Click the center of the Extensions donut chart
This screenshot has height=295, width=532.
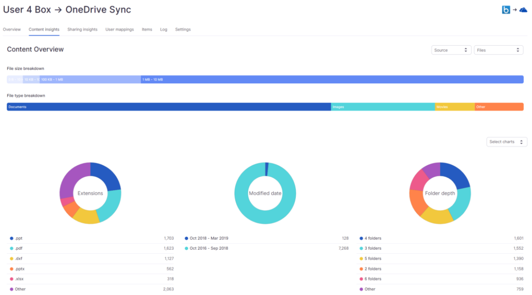[90, 192]
